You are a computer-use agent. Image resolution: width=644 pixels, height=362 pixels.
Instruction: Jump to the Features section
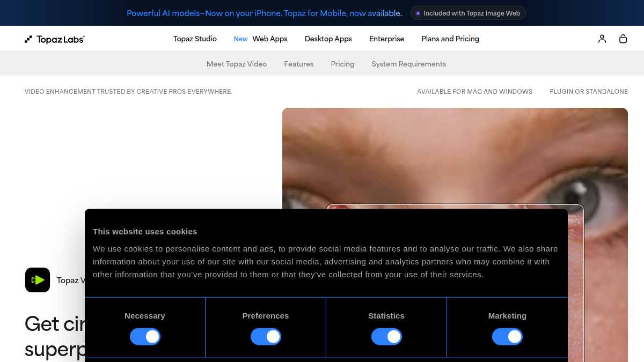tap(299, 64)
